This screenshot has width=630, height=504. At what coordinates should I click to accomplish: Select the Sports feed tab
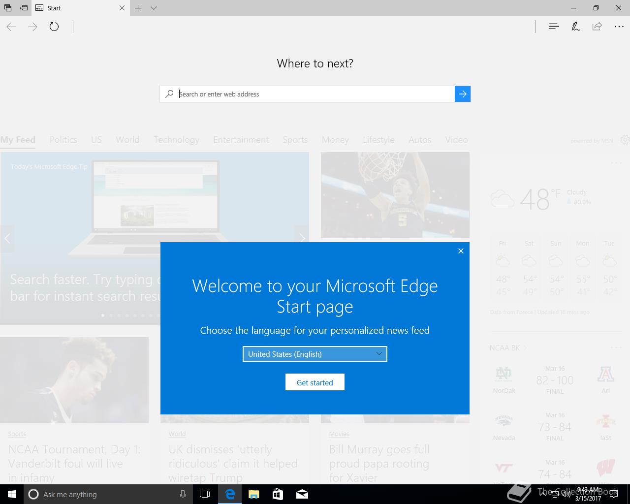pos(295,140)
